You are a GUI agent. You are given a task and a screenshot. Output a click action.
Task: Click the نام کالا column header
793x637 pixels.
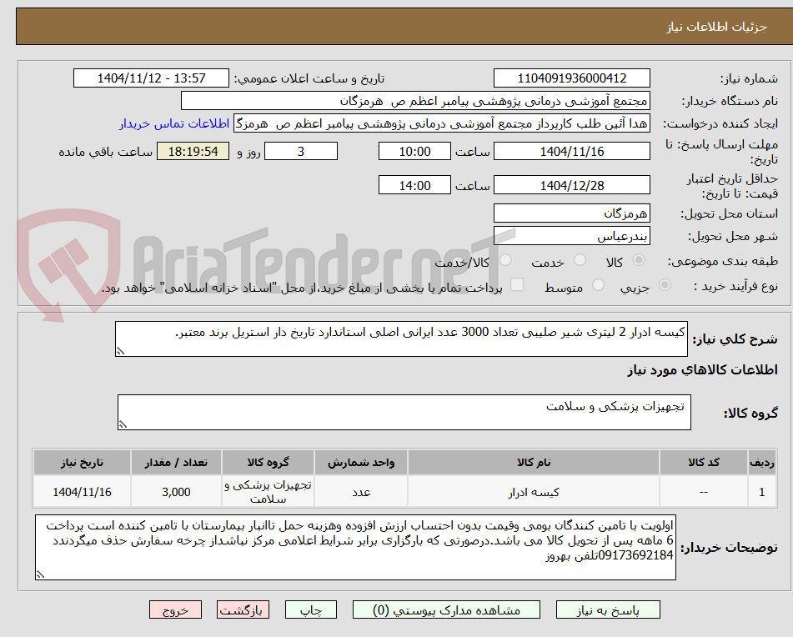point(534,463)
